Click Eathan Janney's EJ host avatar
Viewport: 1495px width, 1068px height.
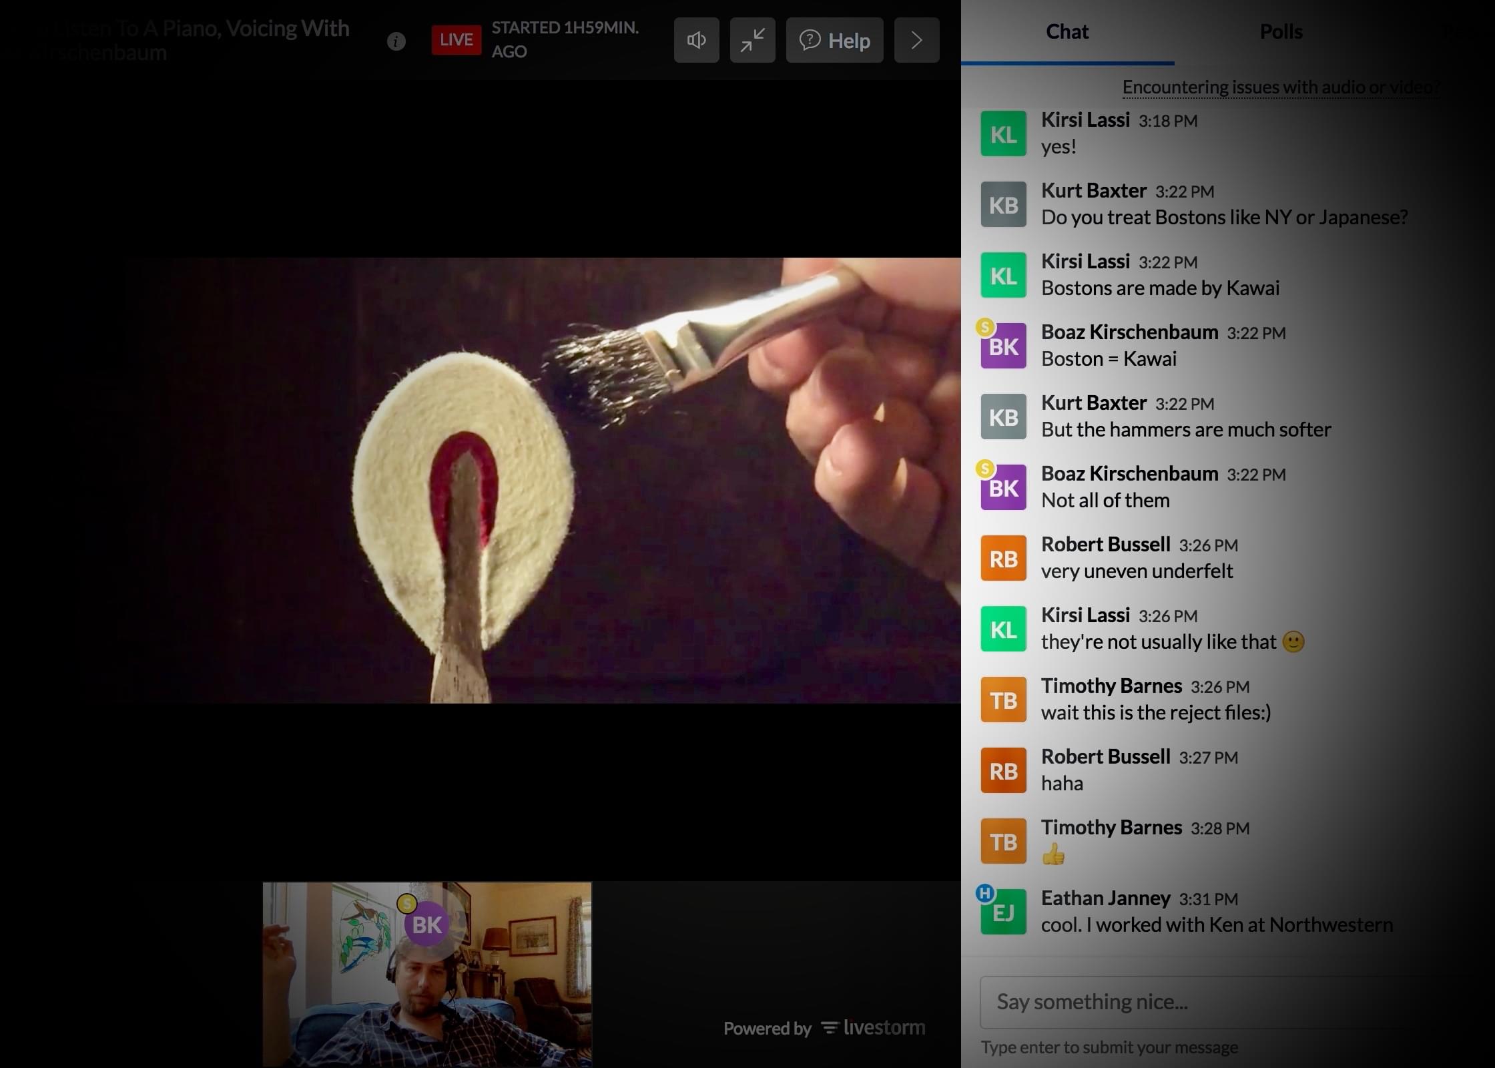(x=1003, y=912)
